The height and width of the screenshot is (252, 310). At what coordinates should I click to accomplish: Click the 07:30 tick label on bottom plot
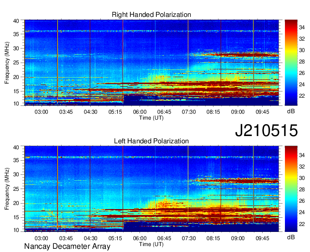click(x=189, y=238)
